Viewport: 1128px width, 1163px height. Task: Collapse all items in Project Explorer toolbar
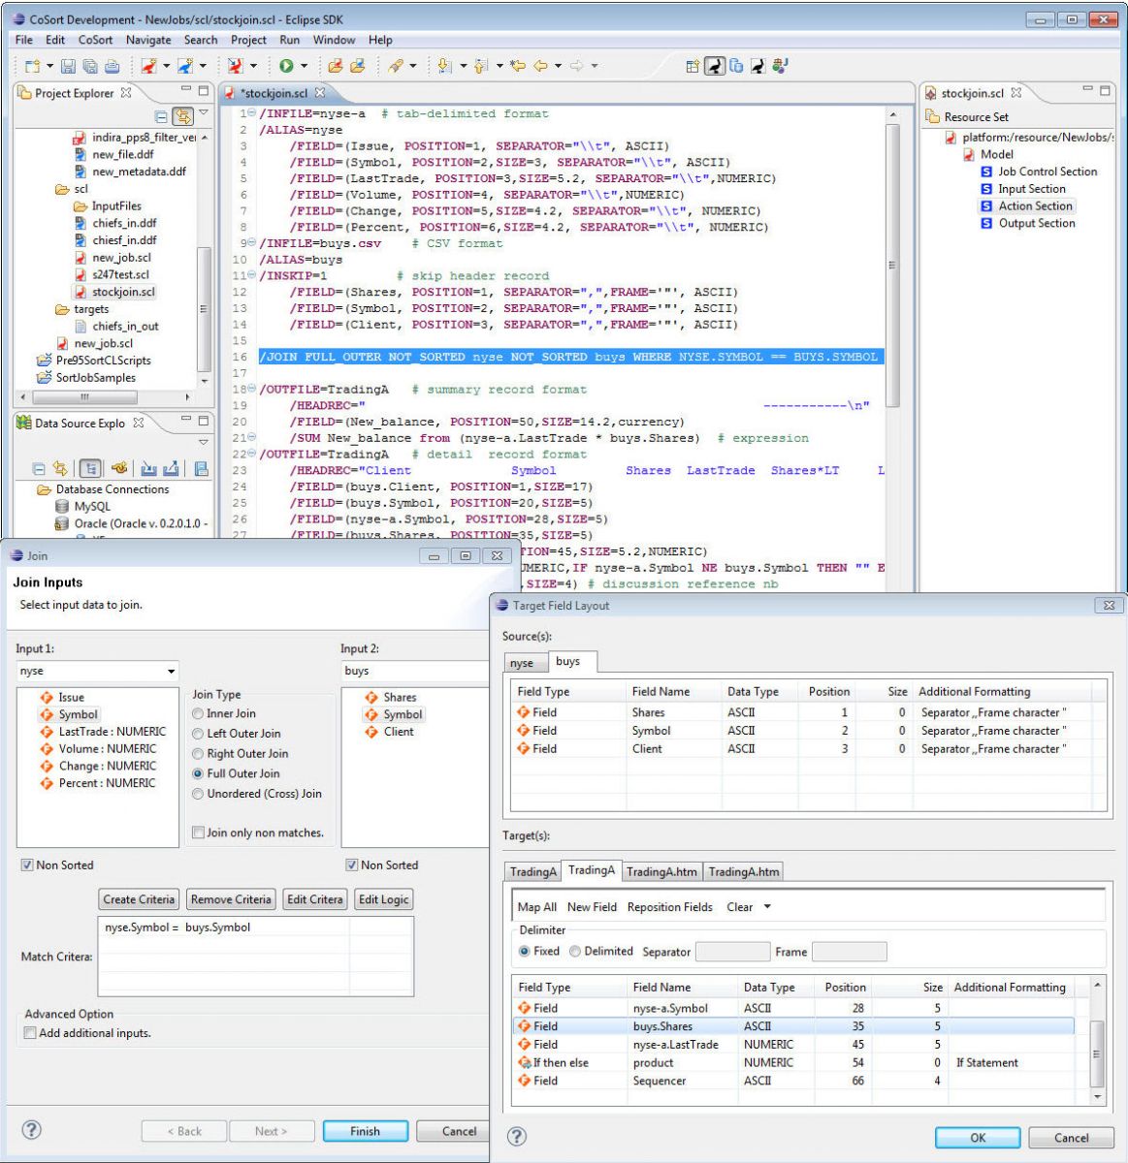coord(162,116)
